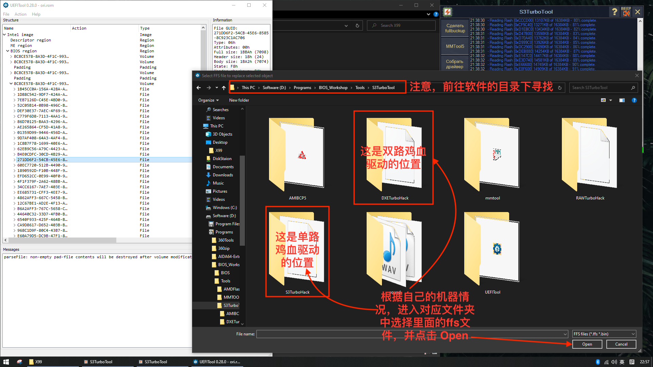Screen dimensions: 653x367
Task: Open UEFITool Action menu
Action: click(20, 14)
